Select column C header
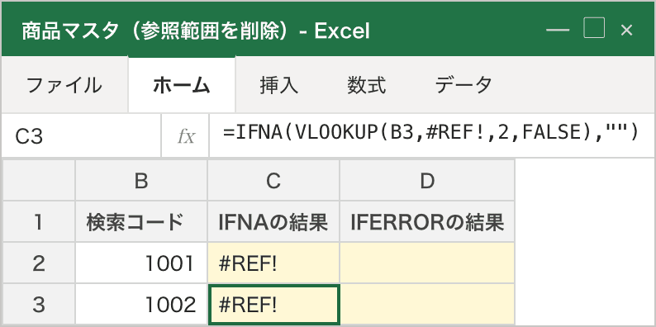 tap(273, 181)
